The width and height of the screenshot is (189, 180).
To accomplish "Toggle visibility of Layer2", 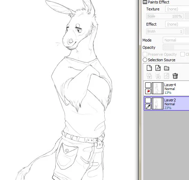I will 148,100.
